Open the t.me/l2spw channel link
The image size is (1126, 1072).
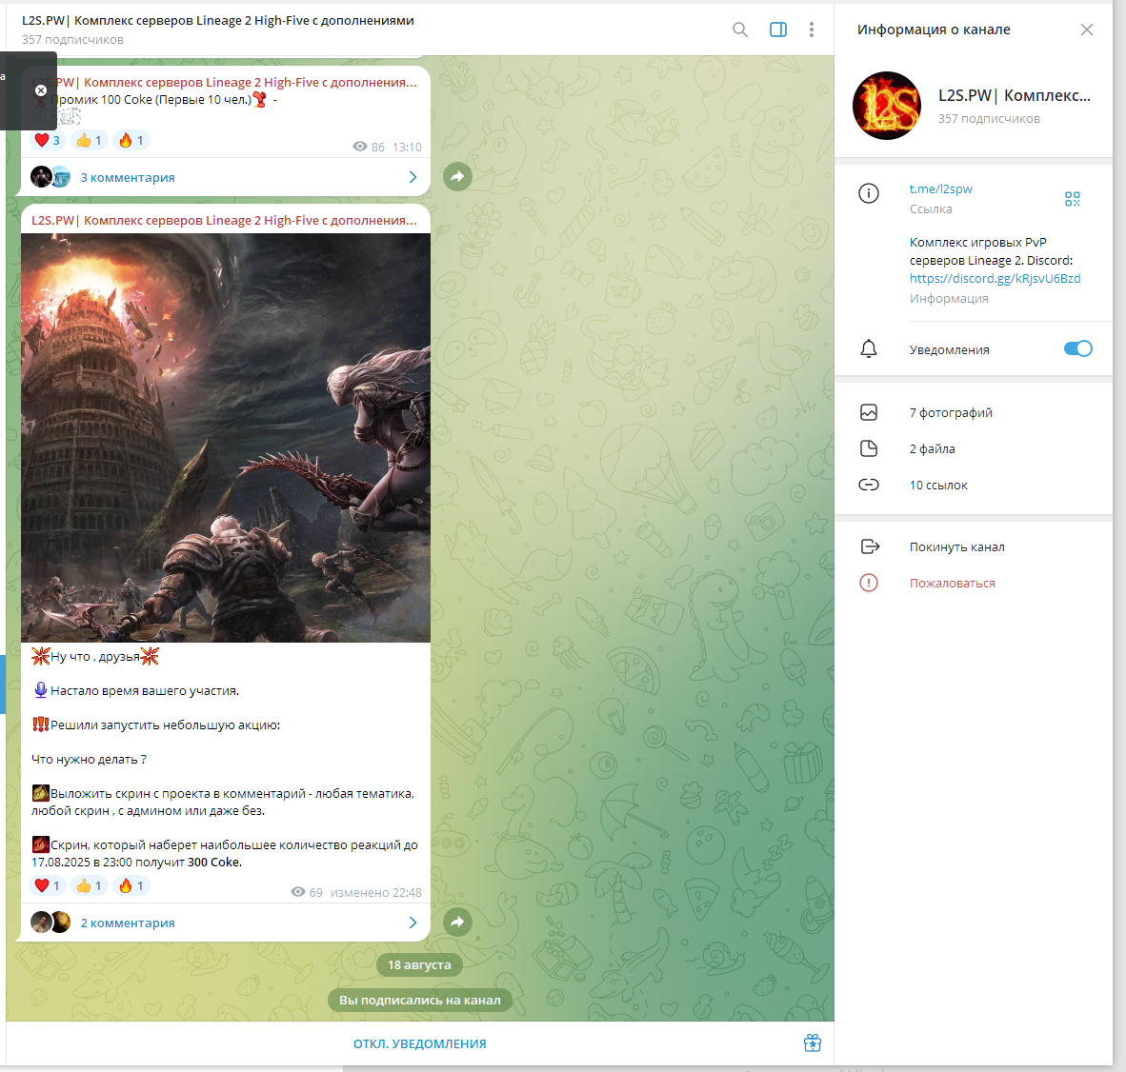[x=941, y=189]
